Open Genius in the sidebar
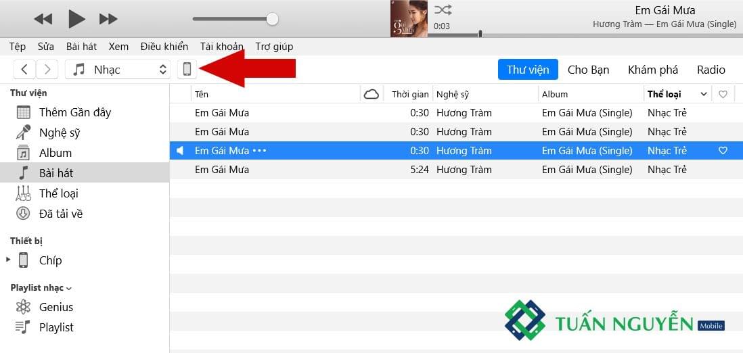 tap(56, 307)
